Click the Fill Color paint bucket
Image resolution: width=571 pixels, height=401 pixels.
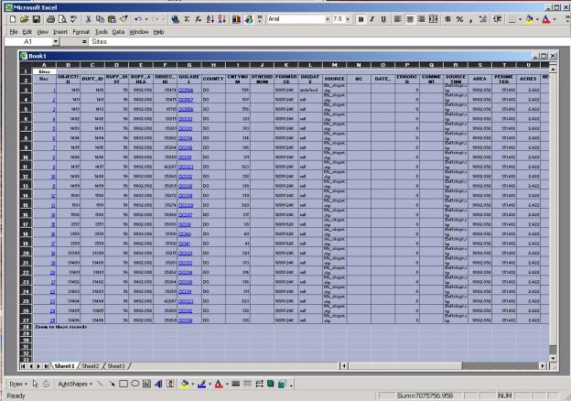184,384
